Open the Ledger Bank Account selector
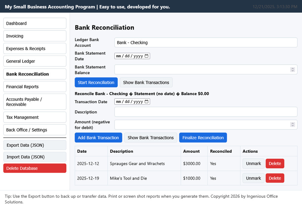Image resolution: width=302 pixels, height=207 pixels. click(206, 43)
